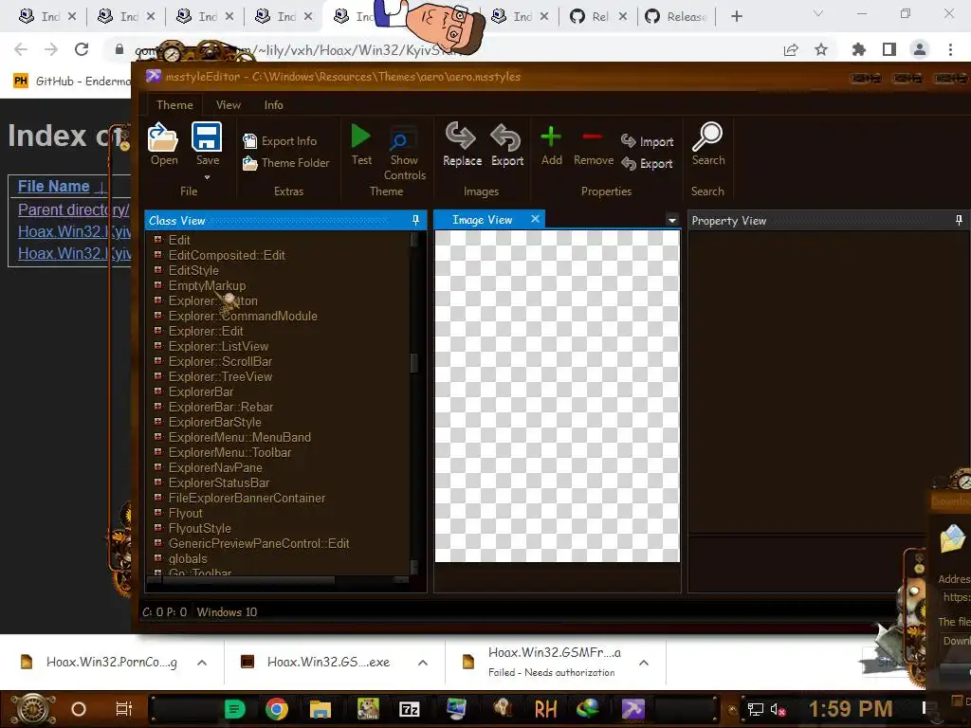Start theme Test with the green play icon
The width and height of the screenshot is (971, 728).
[361, 136]
